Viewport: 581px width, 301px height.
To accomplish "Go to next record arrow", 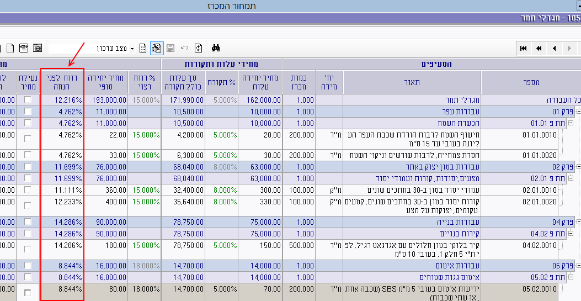I will (x=569, y=48).
